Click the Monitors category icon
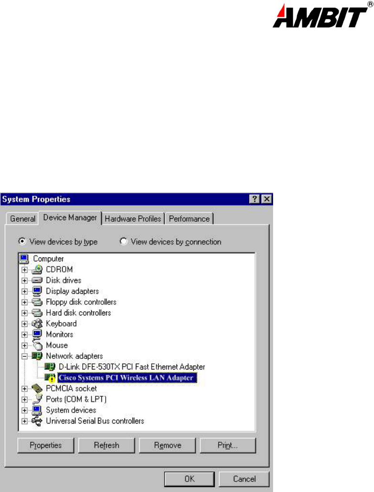This screenshot has width=374, height=492. (37, 334)
